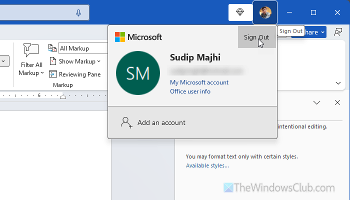Open Office user info link

tap(190, 91)
